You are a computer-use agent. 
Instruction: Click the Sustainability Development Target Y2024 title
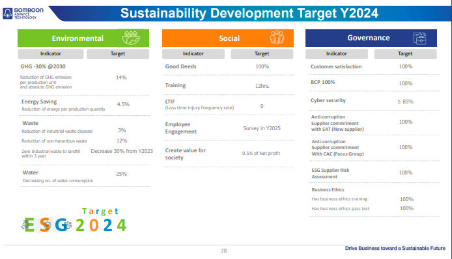tap(249, 13)
